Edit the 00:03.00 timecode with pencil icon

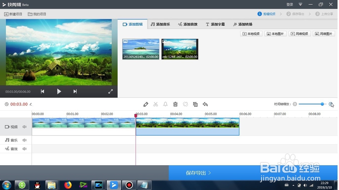(31, 104)
